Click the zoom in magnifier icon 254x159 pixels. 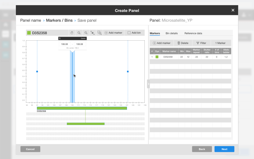point(86,33)
